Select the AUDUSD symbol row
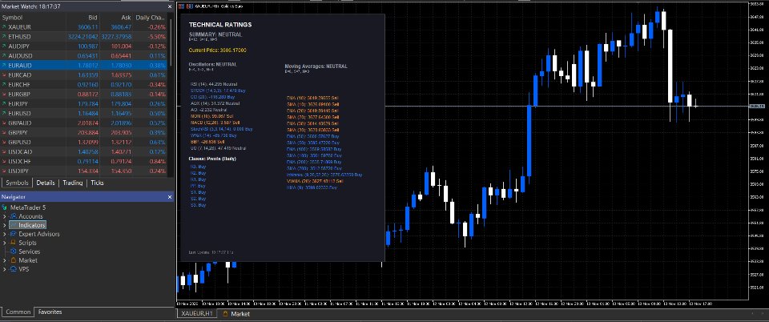Viewport: 769px width, 322px height. point(84,56)
